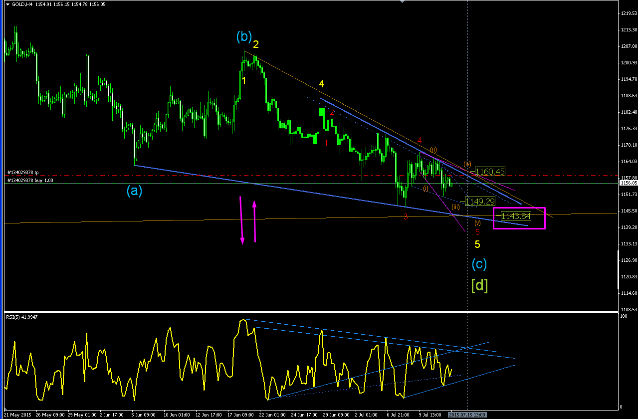The width and height of the screenshot is (638, 419).
Task: Select the red 3 wave label
Action: (406, 216)
